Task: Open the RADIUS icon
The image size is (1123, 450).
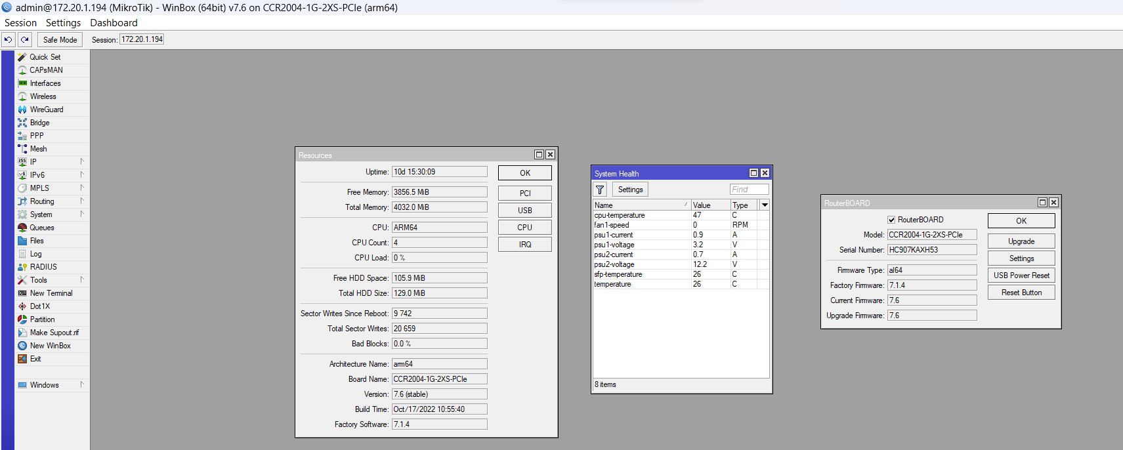Action: coord(22,267)
